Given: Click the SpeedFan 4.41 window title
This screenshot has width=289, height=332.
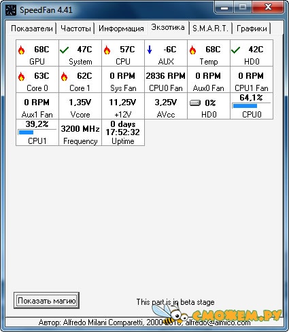Looking at the screenshot, I should click(x=46, y=10).
